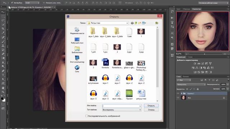230x129 pixels.
Task: Open the workspace switcher dropdown
Action: coord(213,3)
